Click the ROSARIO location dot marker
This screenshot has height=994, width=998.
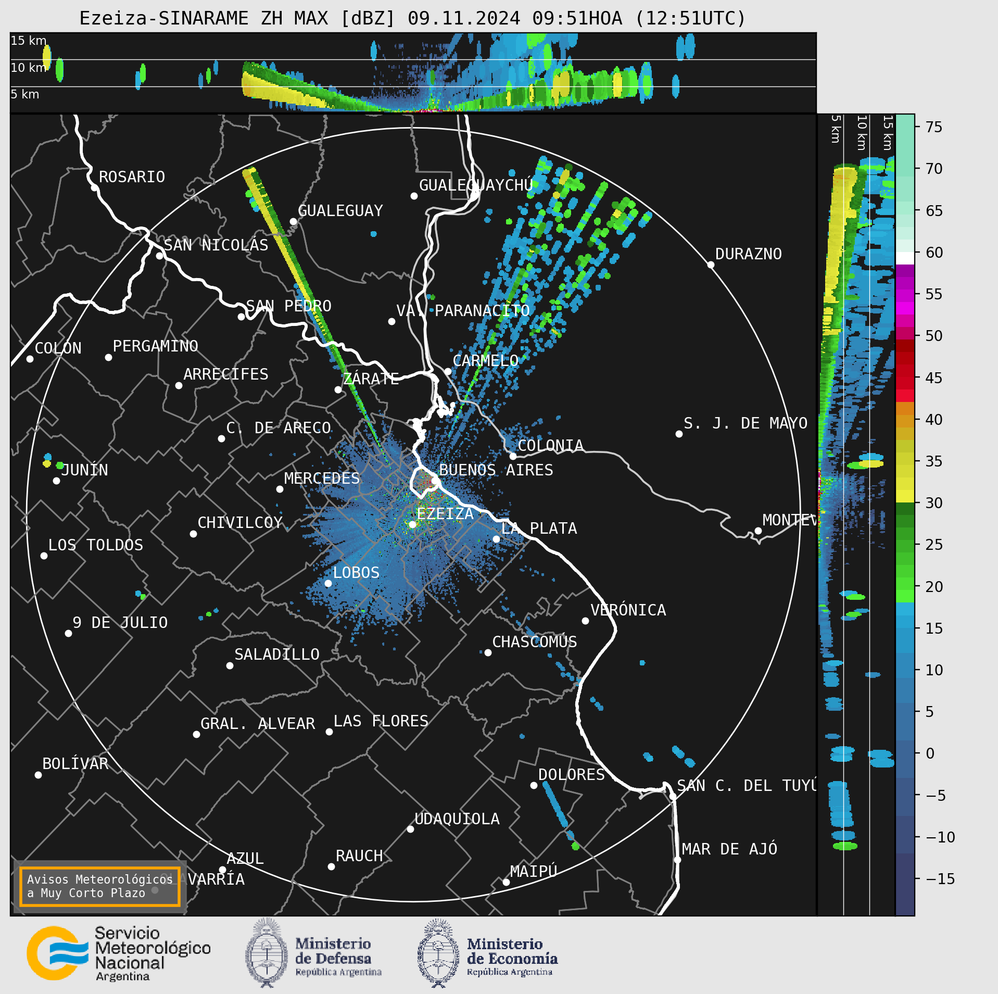(x=95, y=188)
